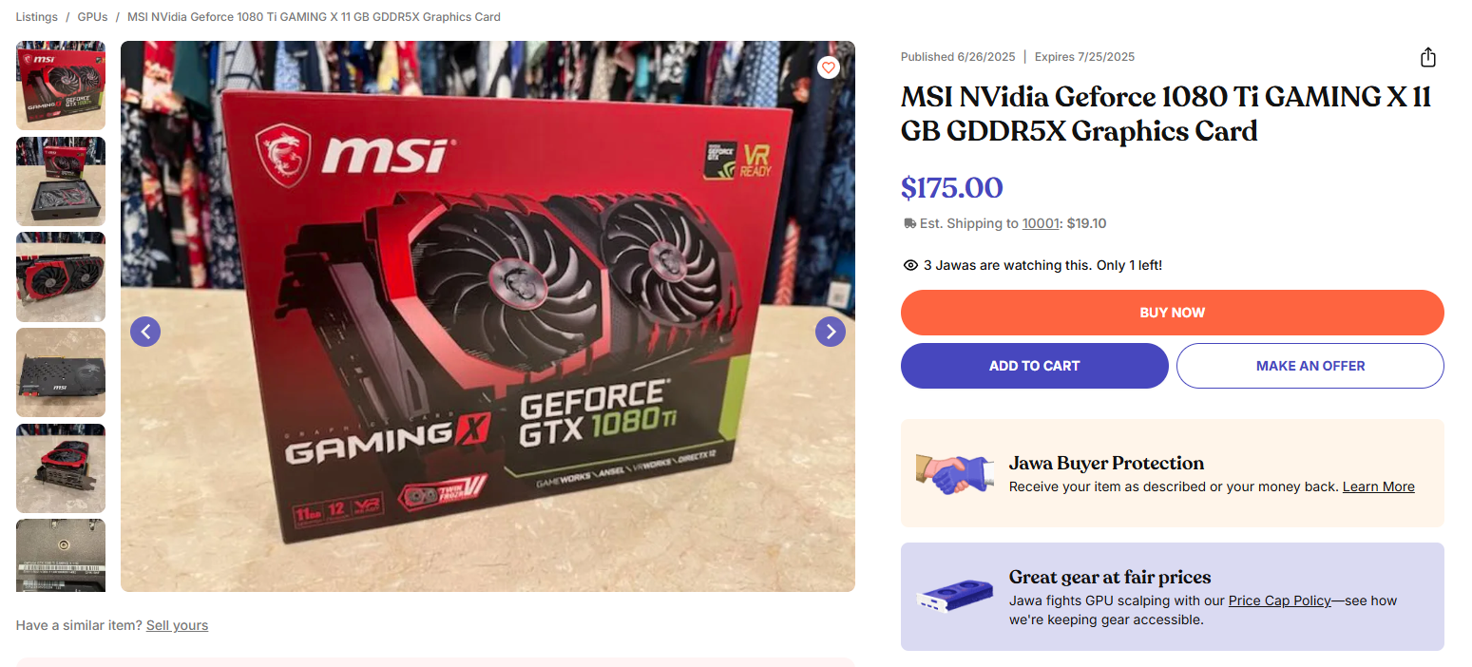This screenshot has height=667, width=1472.
Task: Open the Listings breadcrumb
Action: [x=36, y=17]
